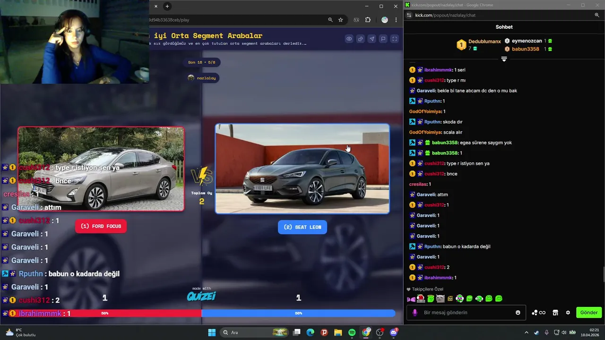The width and height of the screenshot is (605, 340).
Task: Insert the green halo angel emote
Action: (431, 298)
